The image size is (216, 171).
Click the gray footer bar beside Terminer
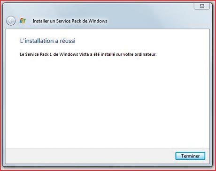point(90,156)
